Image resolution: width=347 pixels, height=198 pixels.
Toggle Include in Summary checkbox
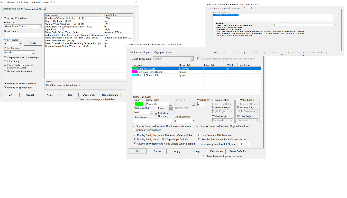[156, 114]
